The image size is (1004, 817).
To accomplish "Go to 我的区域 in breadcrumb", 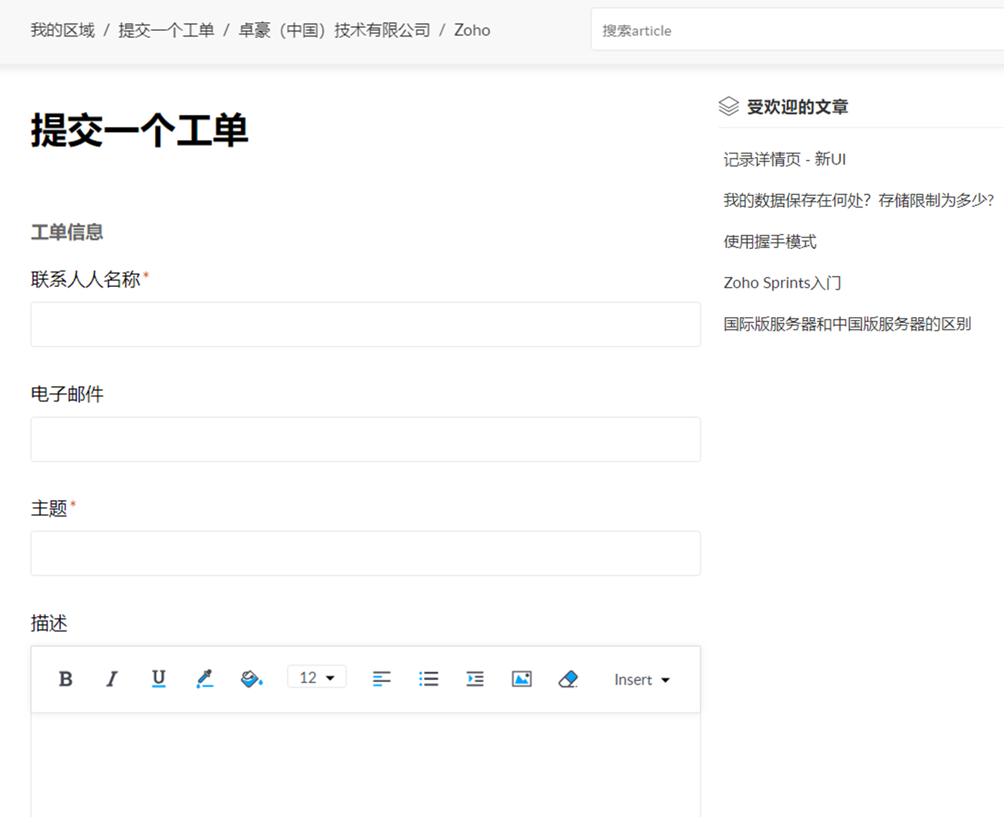I will point(62,30).
